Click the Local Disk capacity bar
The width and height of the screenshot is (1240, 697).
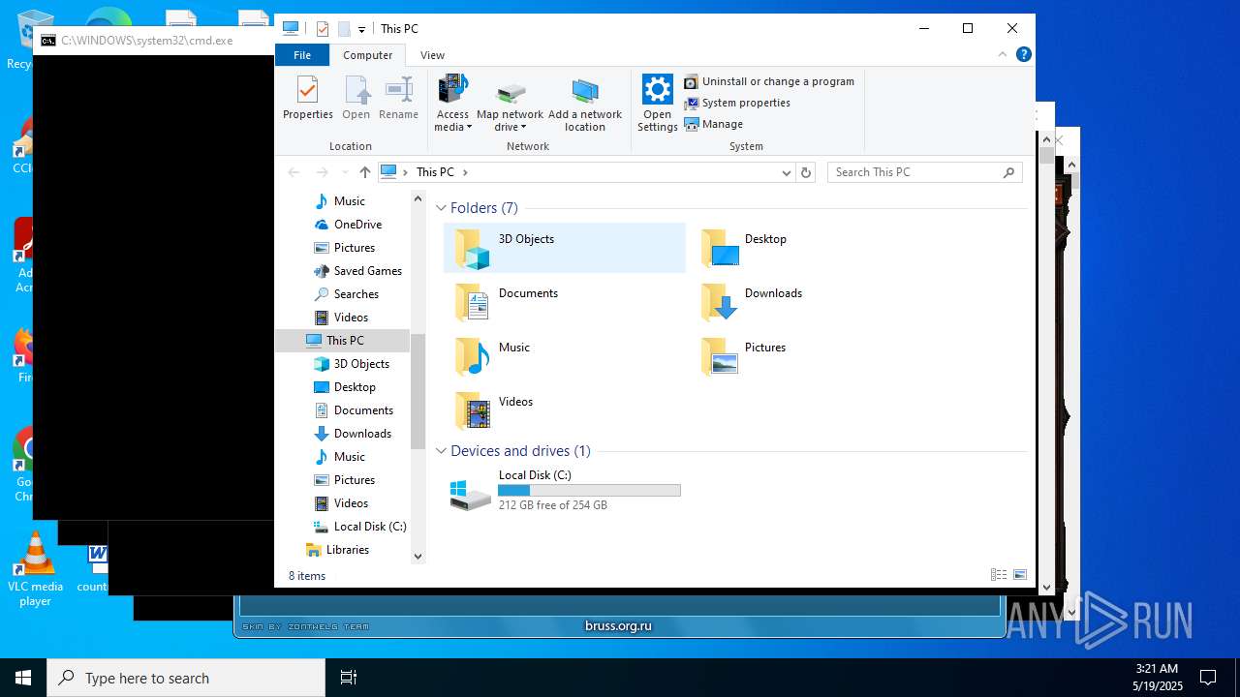pyautogui.click(x=589, y=491)
